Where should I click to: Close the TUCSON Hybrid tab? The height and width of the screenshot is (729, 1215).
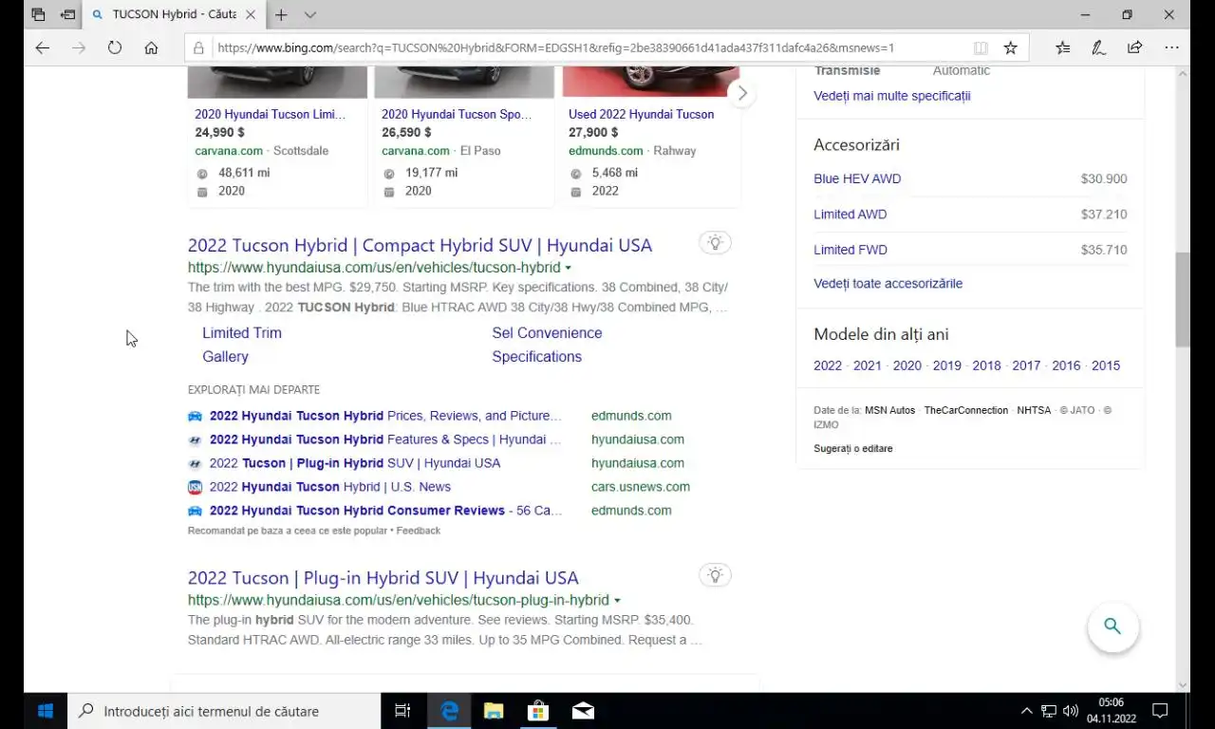[x=251, y=14]
